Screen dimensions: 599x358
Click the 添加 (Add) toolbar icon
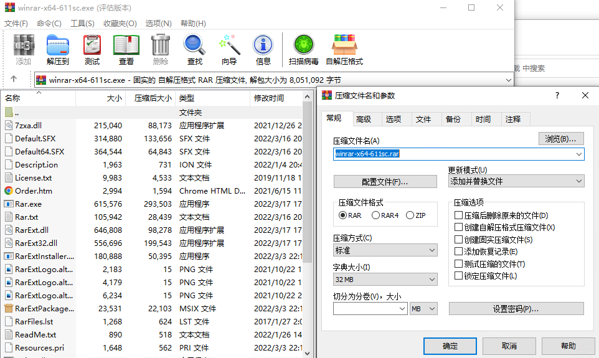point(24,45)
